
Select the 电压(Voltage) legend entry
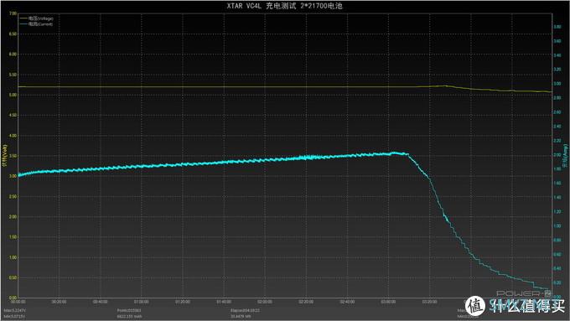tap(41, 18)
